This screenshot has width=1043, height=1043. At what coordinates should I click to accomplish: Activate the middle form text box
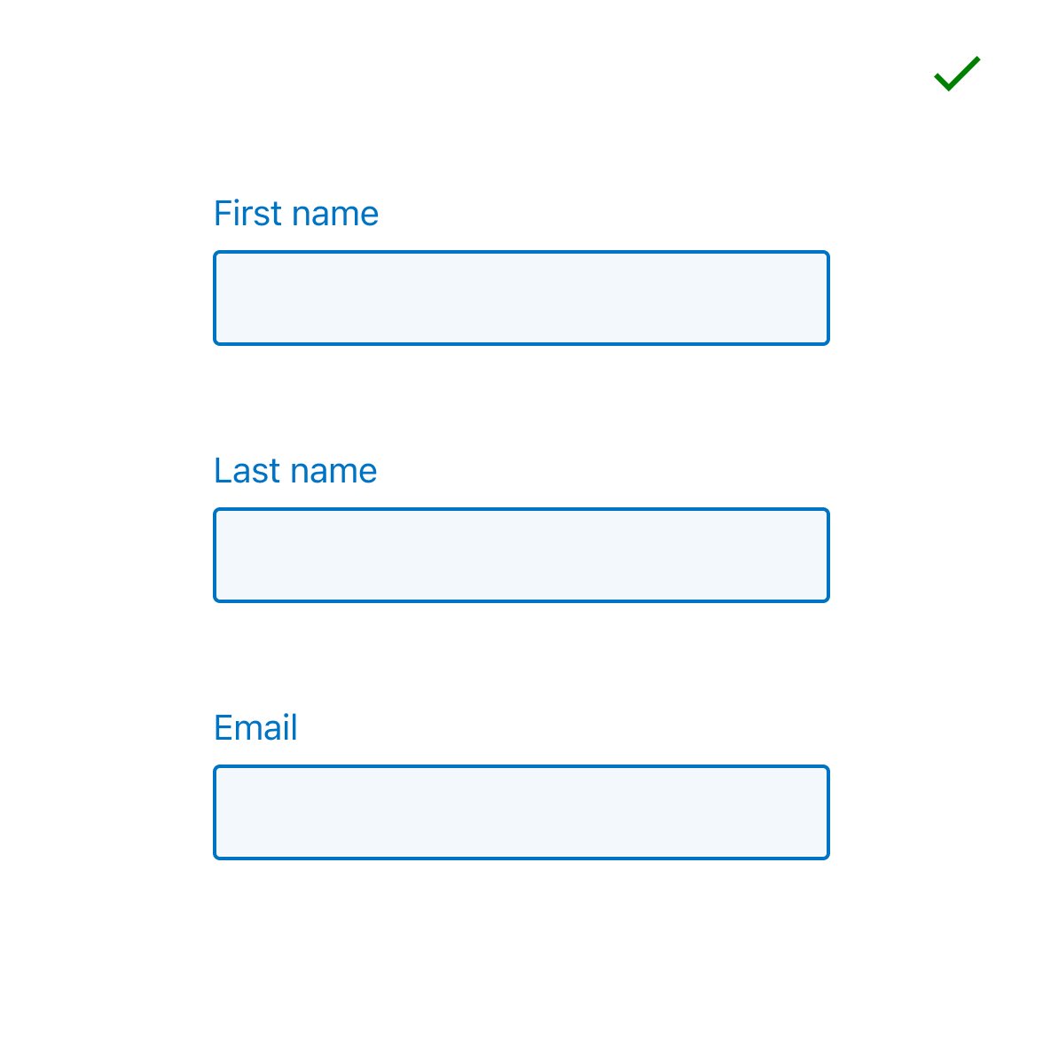521,555
